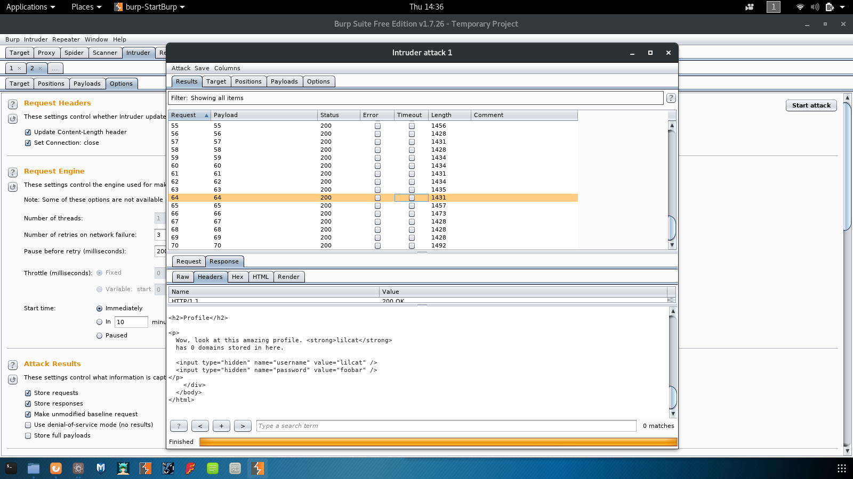
Task: Open the Applications menu
Action: click(30, 7)
